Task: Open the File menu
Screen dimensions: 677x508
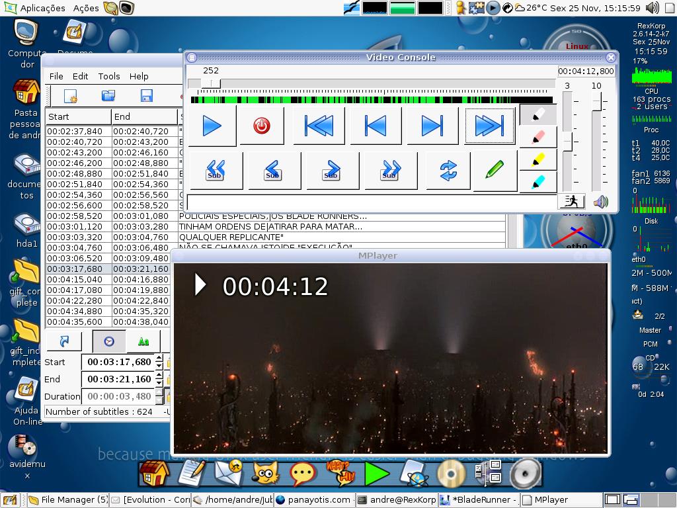Action: 56,77
